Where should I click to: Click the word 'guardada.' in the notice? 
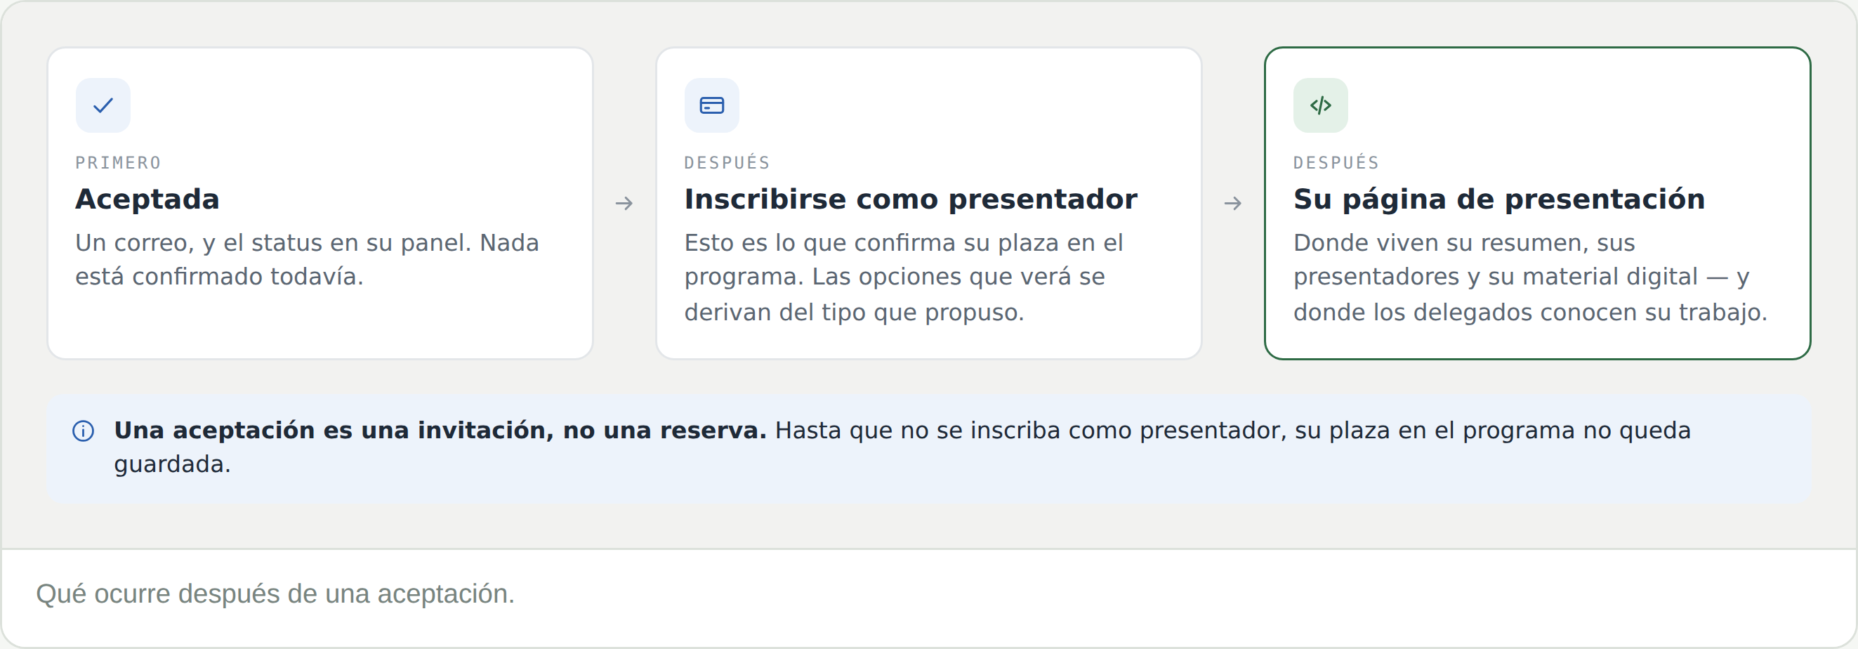pyautogui.click(x=172, y=464)
